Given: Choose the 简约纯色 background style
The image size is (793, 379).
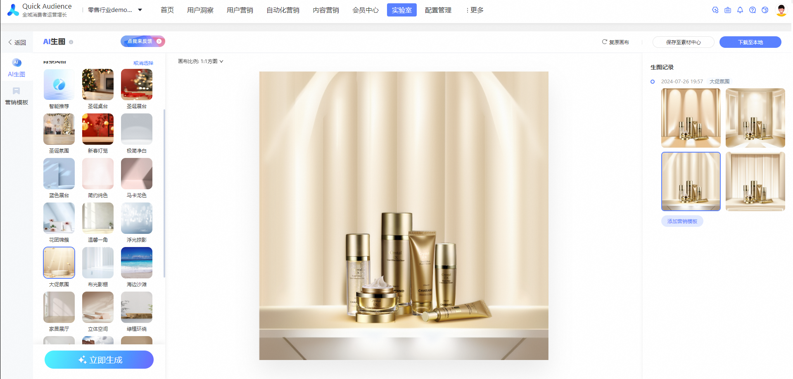Looking at the screenshot, I should [98, 174].
